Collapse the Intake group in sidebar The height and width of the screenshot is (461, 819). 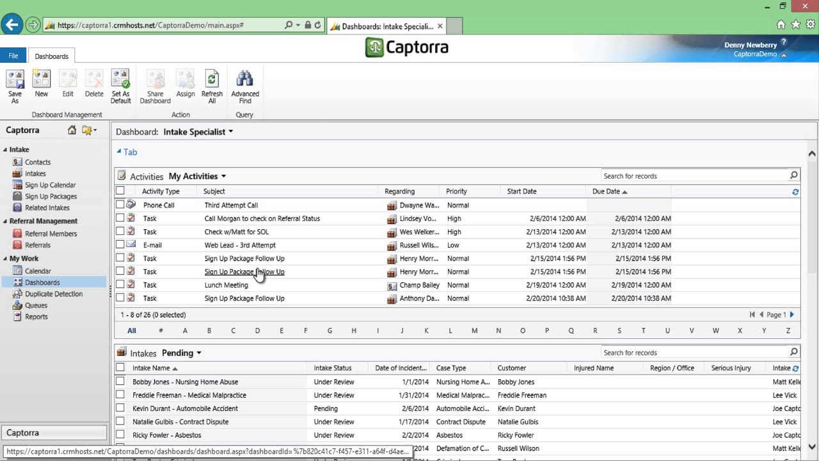5,150
